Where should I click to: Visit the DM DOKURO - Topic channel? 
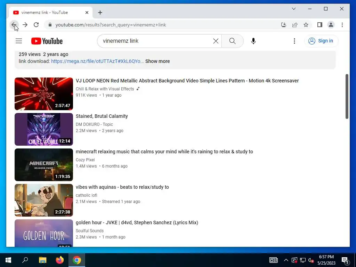[x=94, y=124]
